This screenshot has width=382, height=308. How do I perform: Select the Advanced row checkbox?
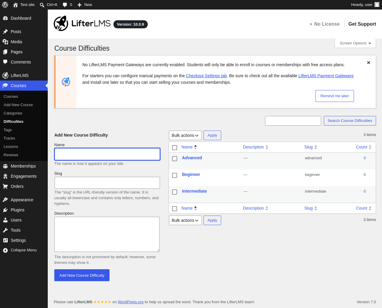(175, 158)
